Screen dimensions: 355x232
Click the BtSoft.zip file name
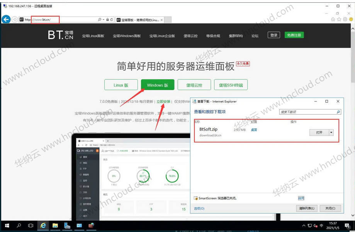(208, 129)
